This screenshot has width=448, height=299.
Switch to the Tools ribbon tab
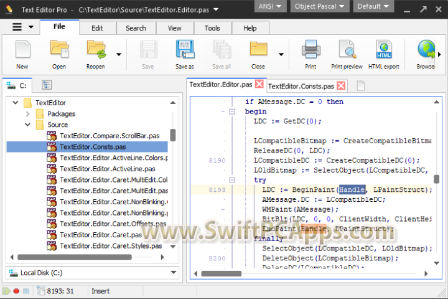point(212,28)
